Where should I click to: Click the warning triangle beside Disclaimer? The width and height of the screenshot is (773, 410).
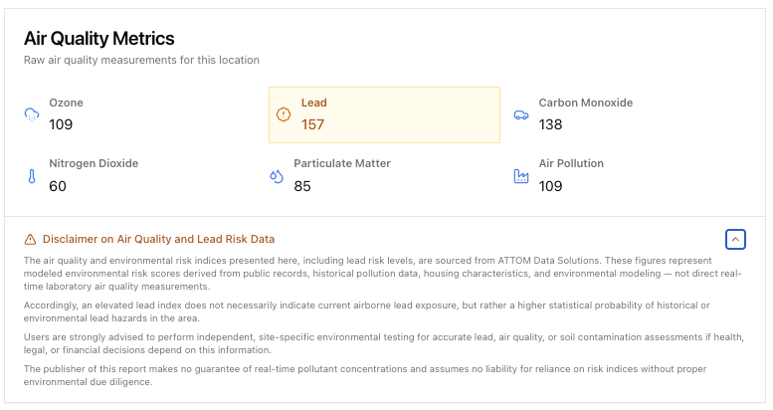pos(31,239)
